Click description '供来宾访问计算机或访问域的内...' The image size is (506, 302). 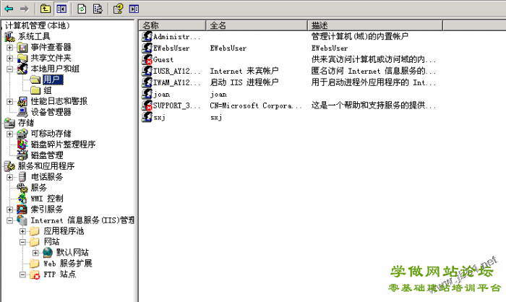pos(374,60)
